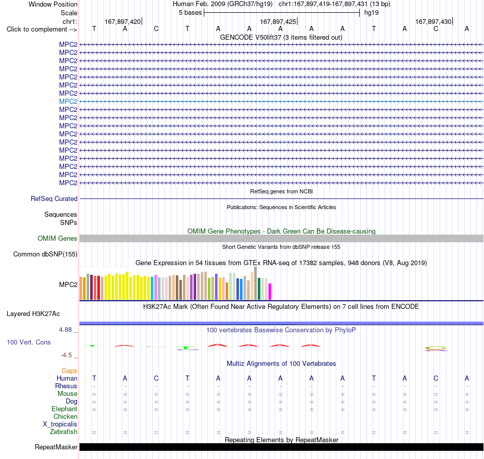Click the Multiz Alignments of 100 Vertebrates title
484x459 pixels.
point(281,363)
